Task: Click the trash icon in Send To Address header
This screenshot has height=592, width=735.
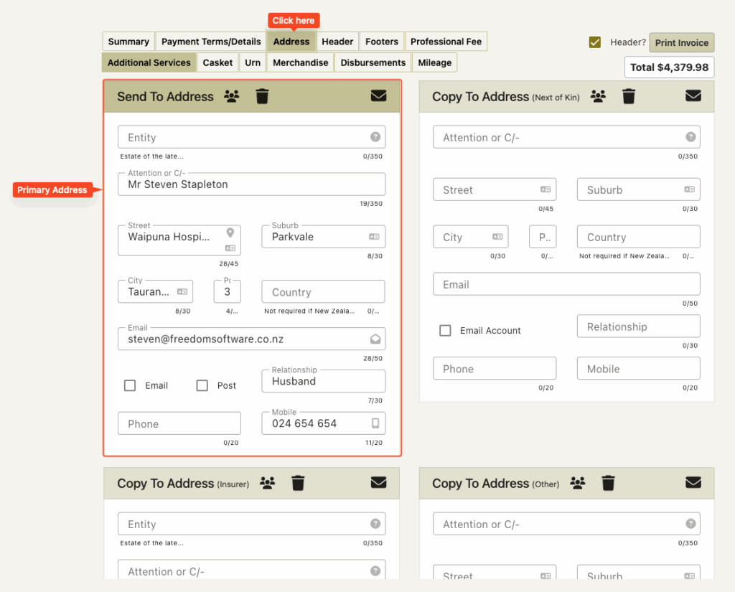Action: pos(262,96)
